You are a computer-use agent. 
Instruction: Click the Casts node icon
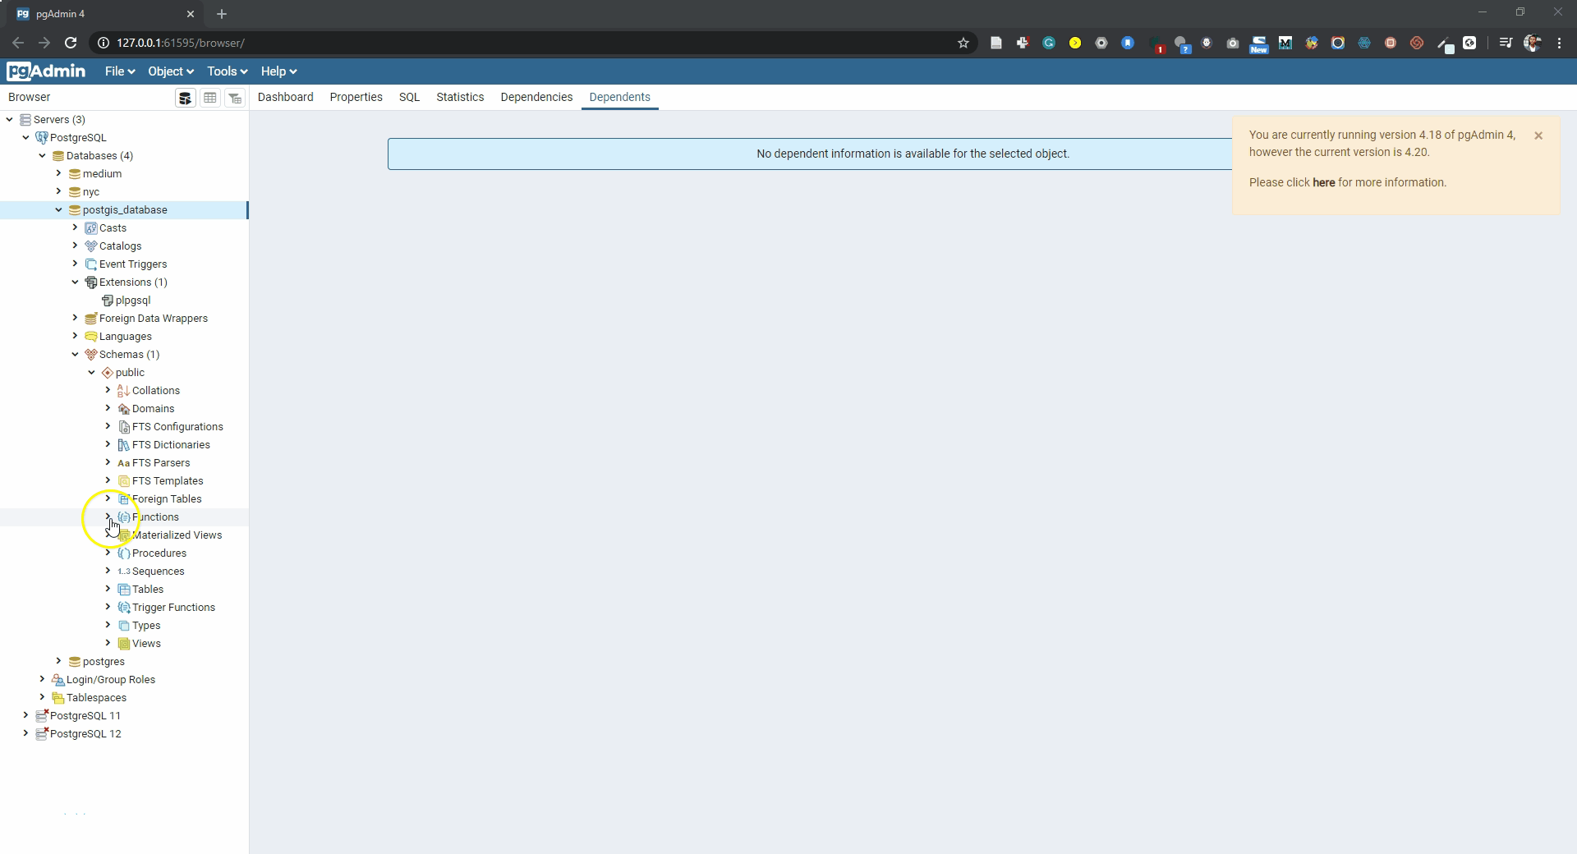[x=91, y=228]
